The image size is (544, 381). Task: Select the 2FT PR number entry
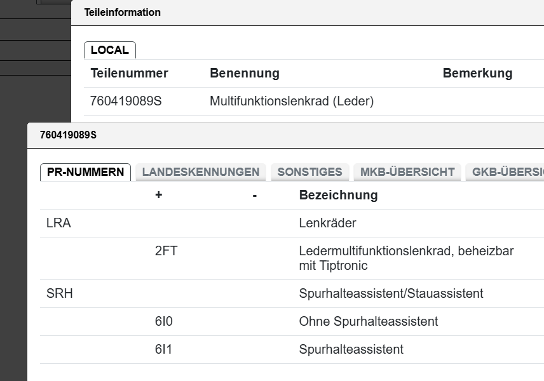coord(166,251)
